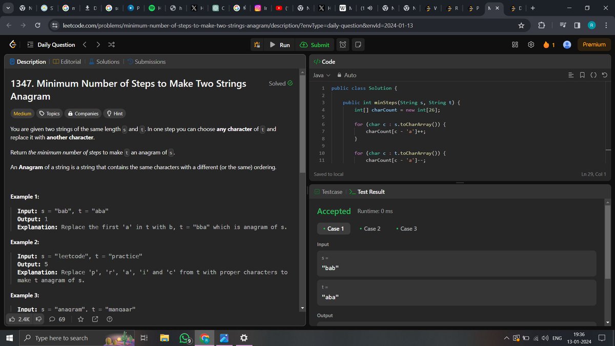Open the tab search dropdown arrow
The height and width of the screenshot is (346, 615).
pyautogui.click(x=8, y=8)
